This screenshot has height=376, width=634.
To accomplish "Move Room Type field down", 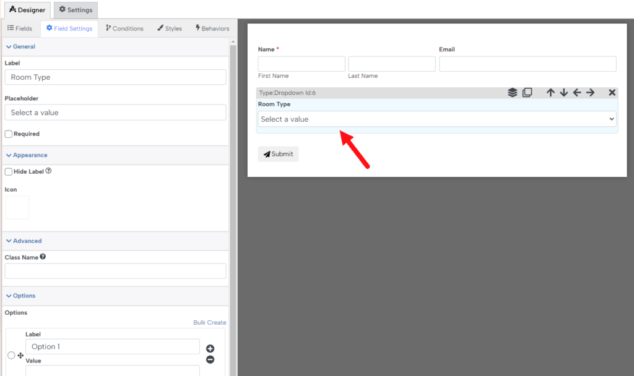I will (563, 93).
